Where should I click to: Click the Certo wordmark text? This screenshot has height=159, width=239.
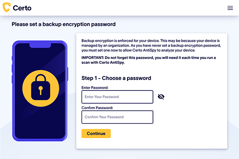(22, 8)
